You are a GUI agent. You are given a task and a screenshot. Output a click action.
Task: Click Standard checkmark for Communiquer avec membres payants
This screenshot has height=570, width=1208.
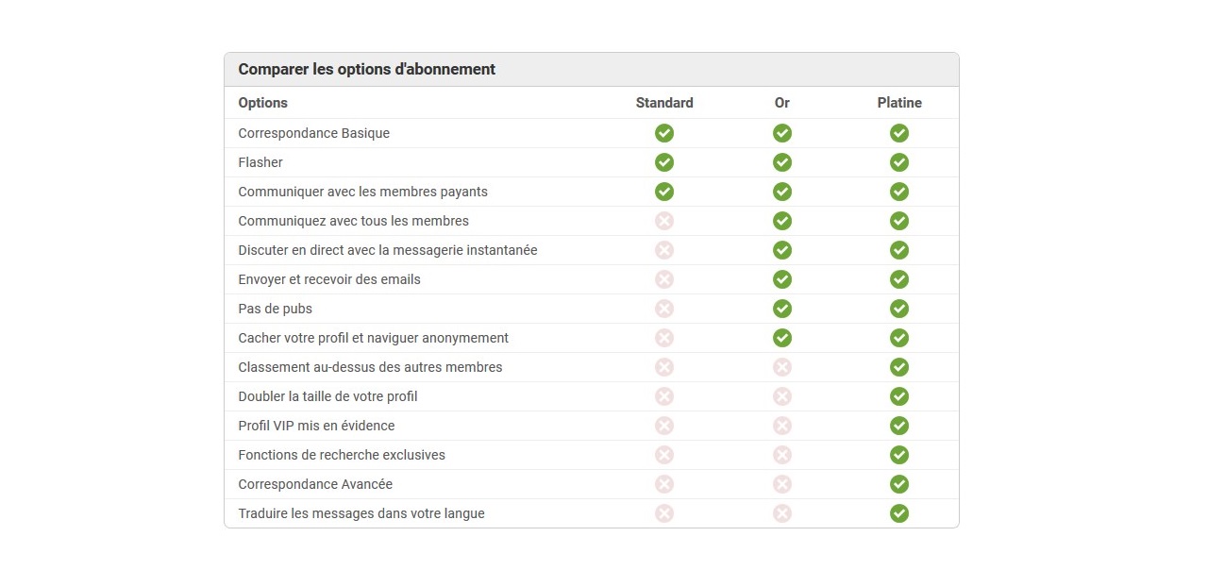pyautogui.click(x=664, y=192)
